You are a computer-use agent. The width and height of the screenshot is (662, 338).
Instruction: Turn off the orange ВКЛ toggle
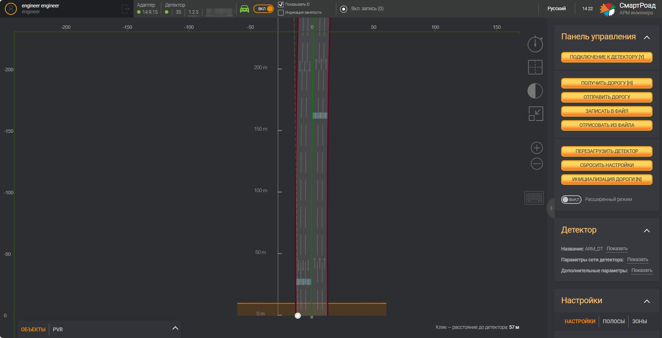[x=264, y=9]
